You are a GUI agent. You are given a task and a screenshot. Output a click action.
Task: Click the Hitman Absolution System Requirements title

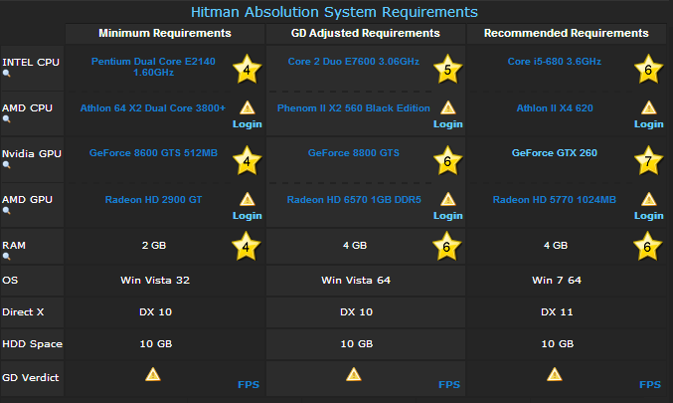click(334, 12)
